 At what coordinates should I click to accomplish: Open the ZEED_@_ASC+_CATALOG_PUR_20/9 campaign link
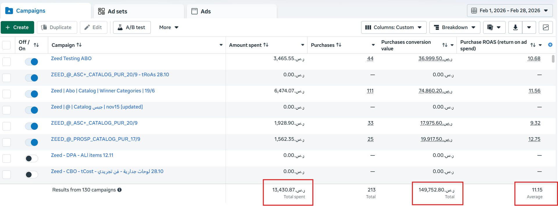pyautogui.click(x=94, y=123)
